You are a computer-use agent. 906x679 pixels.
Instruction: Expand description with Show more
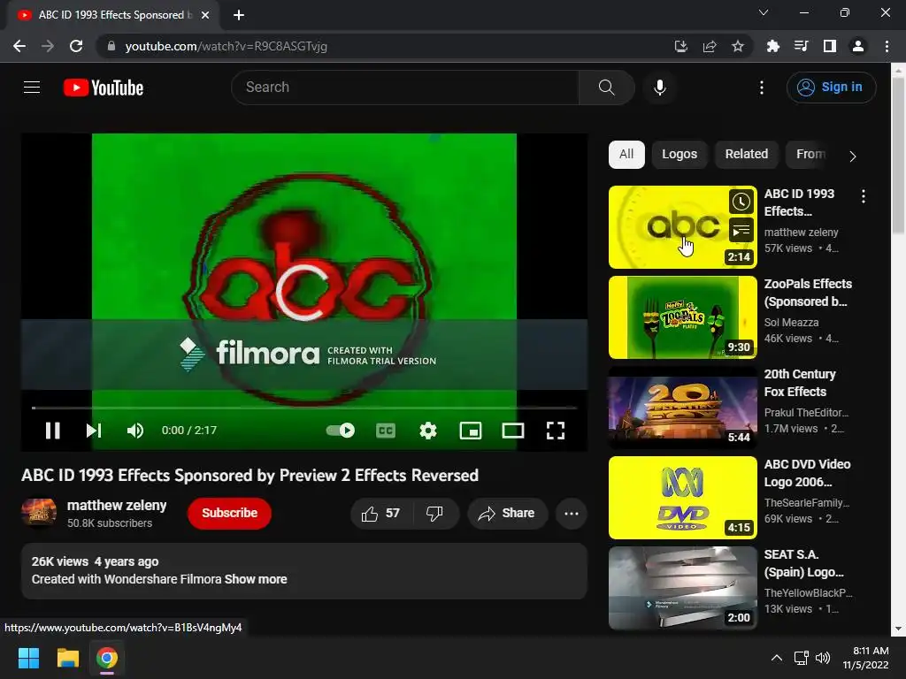click(256, 579)
